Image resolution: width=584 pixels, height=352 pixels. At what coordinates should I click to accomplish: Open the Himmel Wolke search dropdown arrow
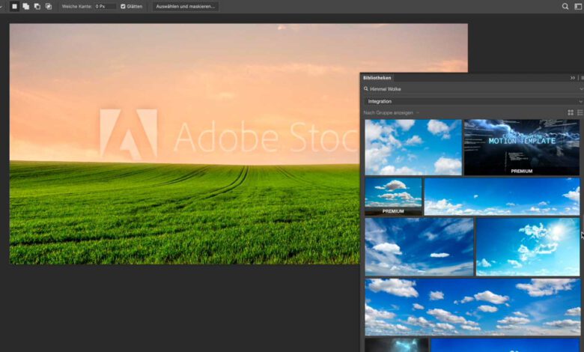coord(580,89)
